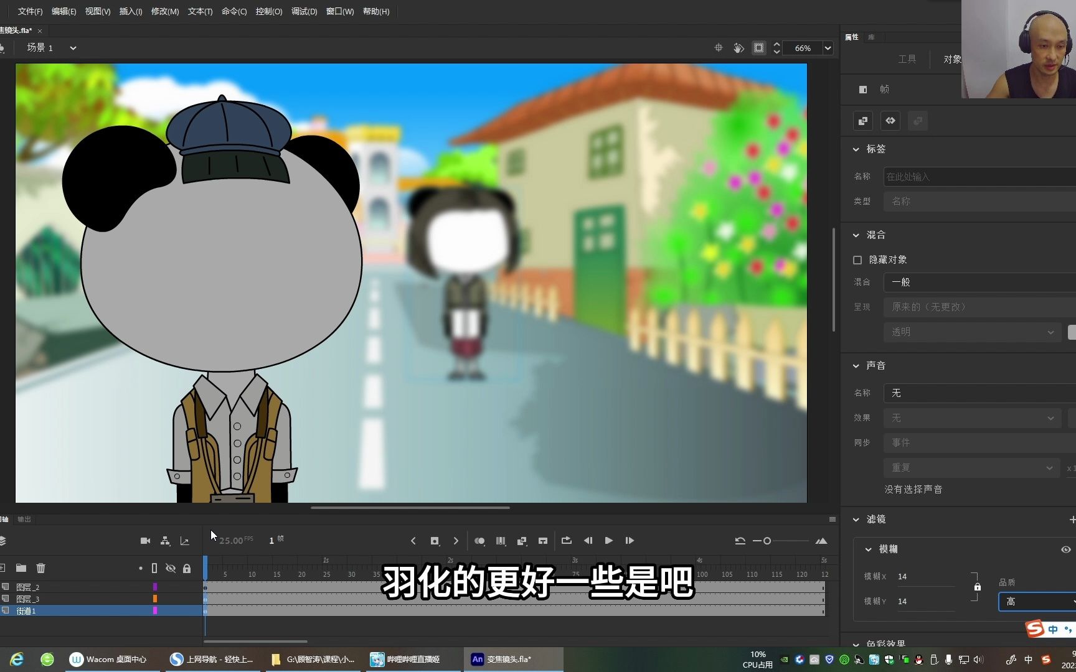Image resolution: width=1076 pixels, height=672 pixels.
Task: Click the insert keyframe icon
Action: click(435, 541)
